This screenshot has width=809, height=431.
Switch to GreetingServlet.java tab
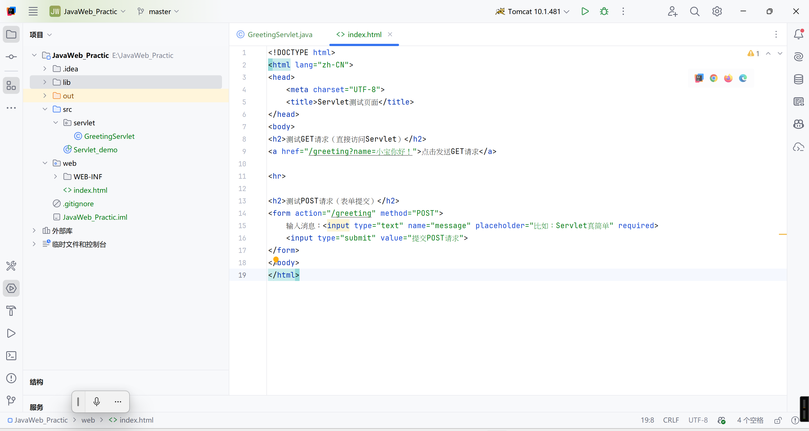(280, 35)
